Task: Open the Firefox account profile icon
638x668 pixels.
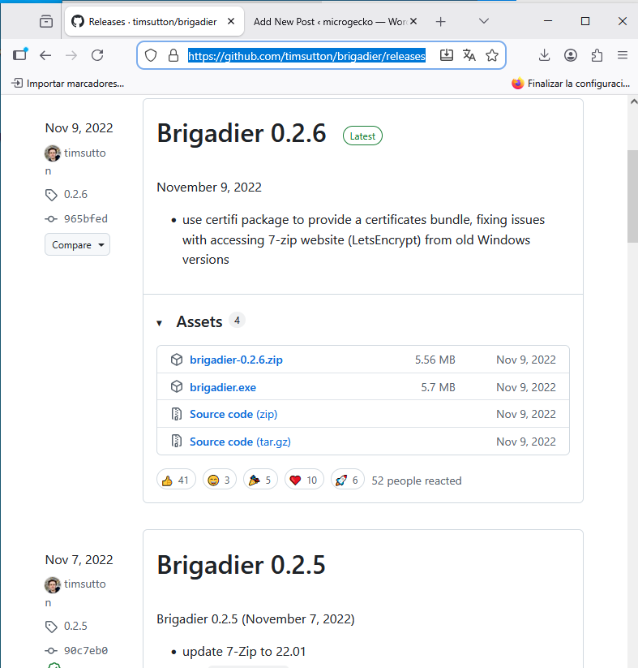Action: [x=571, y=55]
